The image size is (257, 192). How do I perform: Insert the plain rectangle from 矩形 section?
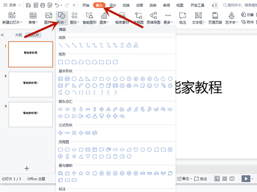(60, 62)
